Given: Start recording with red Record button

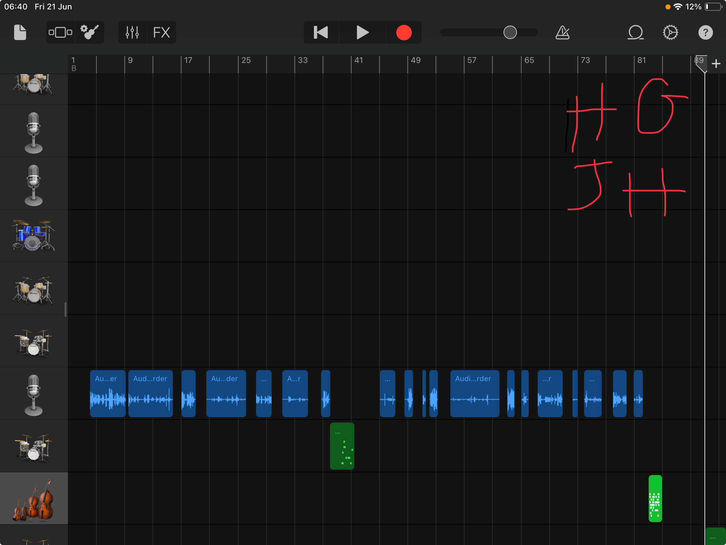Looking at the screenshot, I should pyautogui.click(x=404, y=33).
